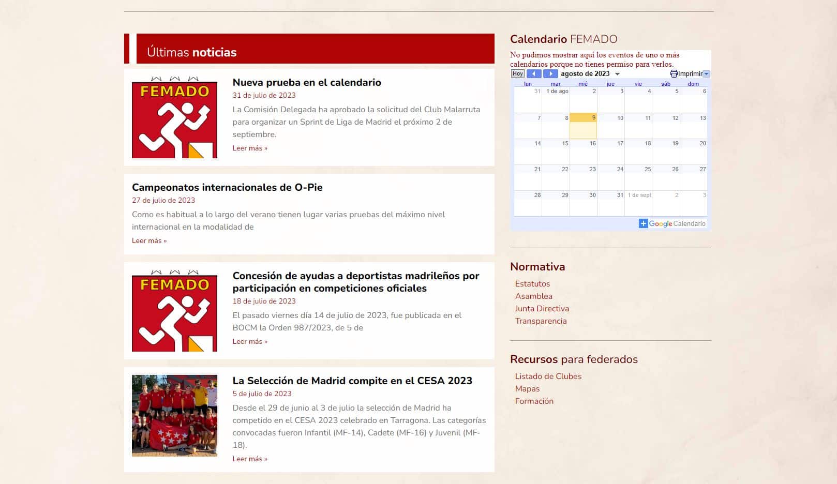This screenshot has height=484, width=837.
Task: Open FEMADO logo thumbnail of Nueva prueba article
Action: coord(174,117)
